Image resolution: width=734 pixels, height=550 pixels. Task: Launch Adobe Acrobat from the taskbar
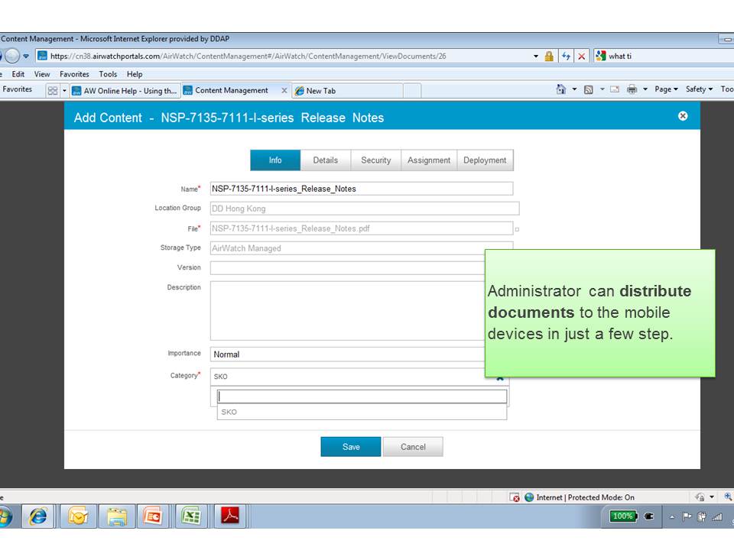pos(229,516)
